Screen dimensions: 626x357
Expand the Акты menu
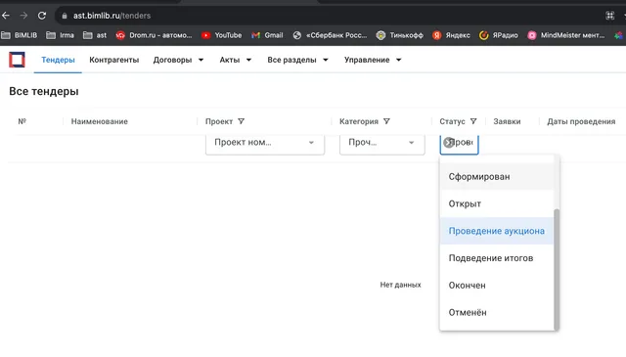click(x=235, y=60)
